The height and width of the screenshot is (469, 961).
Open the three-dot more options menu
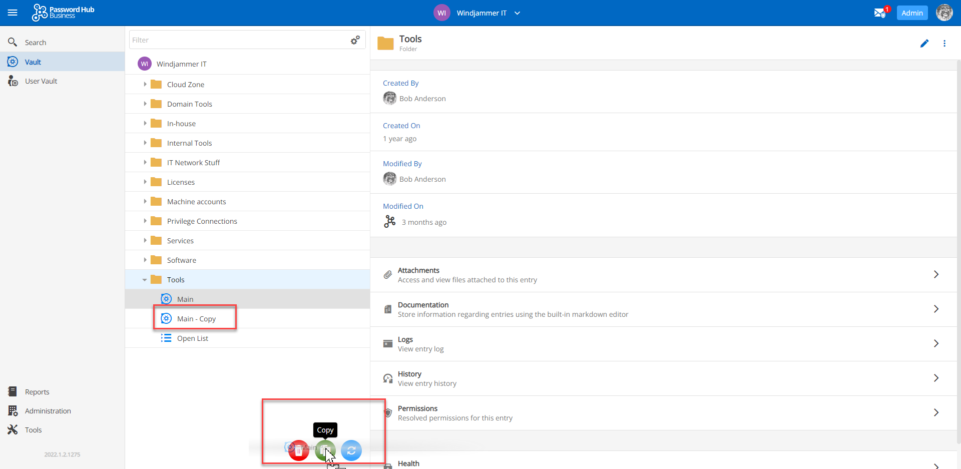pos(944,44)
